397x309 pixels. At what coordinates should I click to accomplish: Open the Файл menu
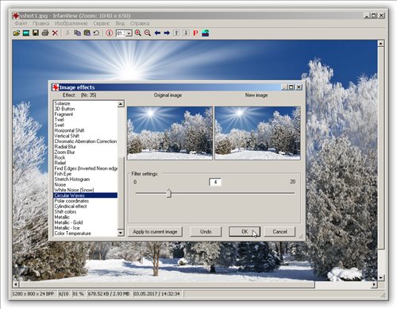tap(21, 23)
